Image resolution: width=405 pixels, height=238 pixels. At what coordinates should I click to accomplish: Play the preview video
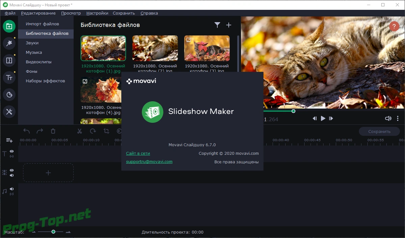[323, 118]
